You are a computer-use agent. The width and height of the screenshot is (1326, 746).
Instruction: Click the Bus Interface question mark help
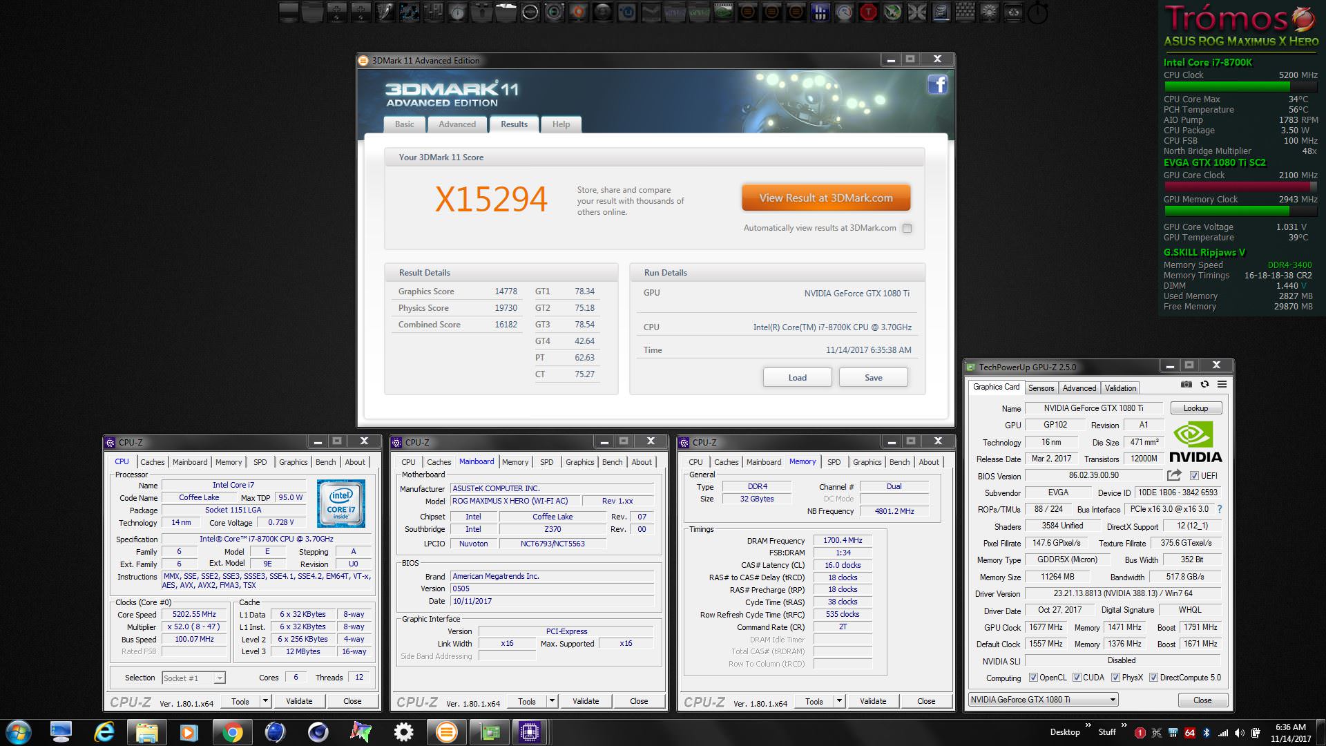1220,509
